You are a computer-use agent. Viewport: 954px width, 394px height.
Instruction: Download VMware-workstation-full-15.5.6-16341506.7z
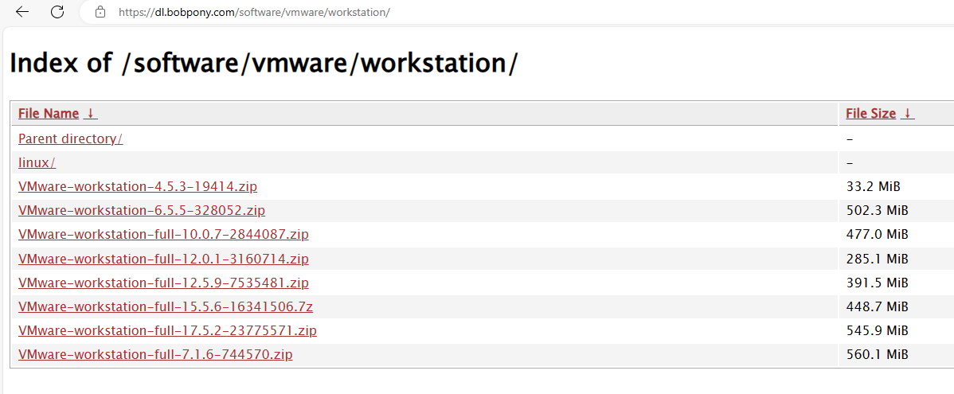tap(166, 307)
